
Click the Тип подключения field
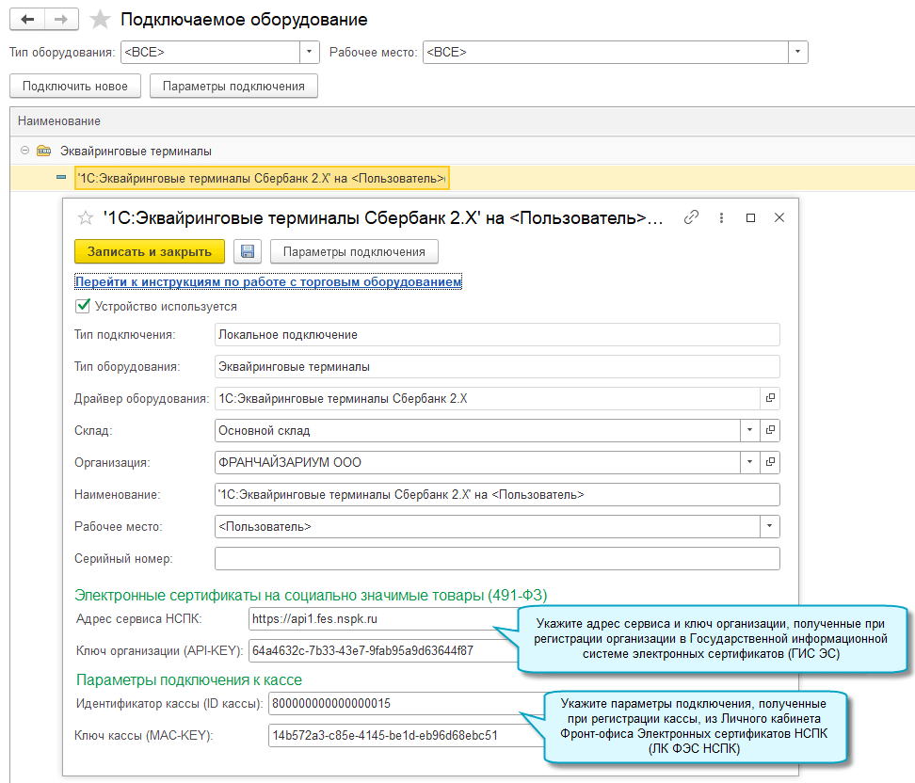click(497, 335)
